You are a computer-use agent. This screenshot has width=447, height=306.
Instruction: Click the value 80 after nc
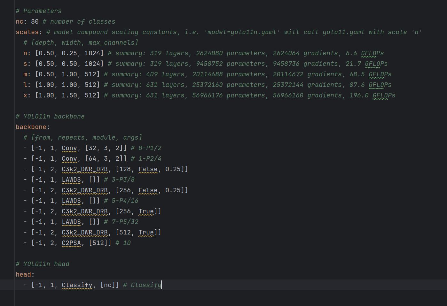pyautogui.click(x=35, y=21)
